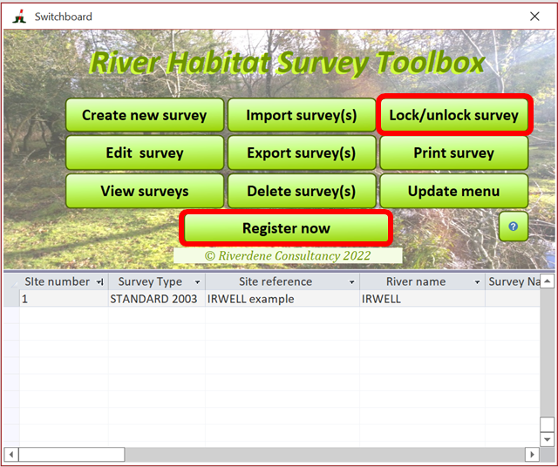Select cell with site number 1

pos(64,299)
